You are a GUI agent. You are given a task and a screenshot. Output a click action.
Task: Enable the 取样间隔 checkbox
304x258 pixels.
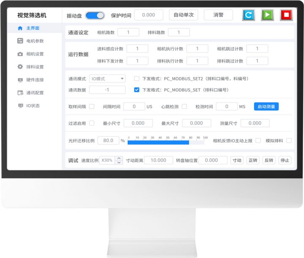[x=92, y=106]
